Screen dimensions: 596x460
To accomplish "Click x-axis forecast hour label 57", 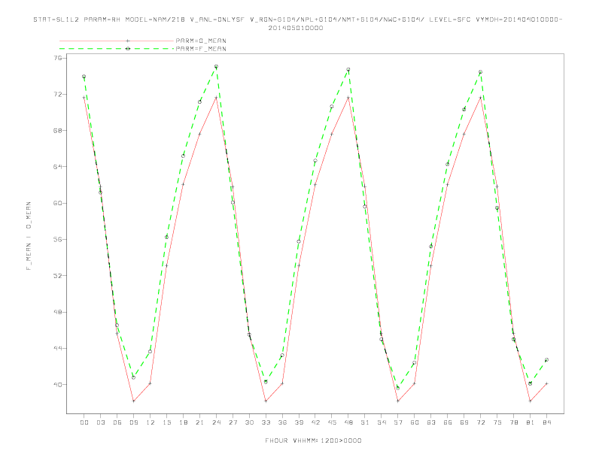I will point(398,422).
